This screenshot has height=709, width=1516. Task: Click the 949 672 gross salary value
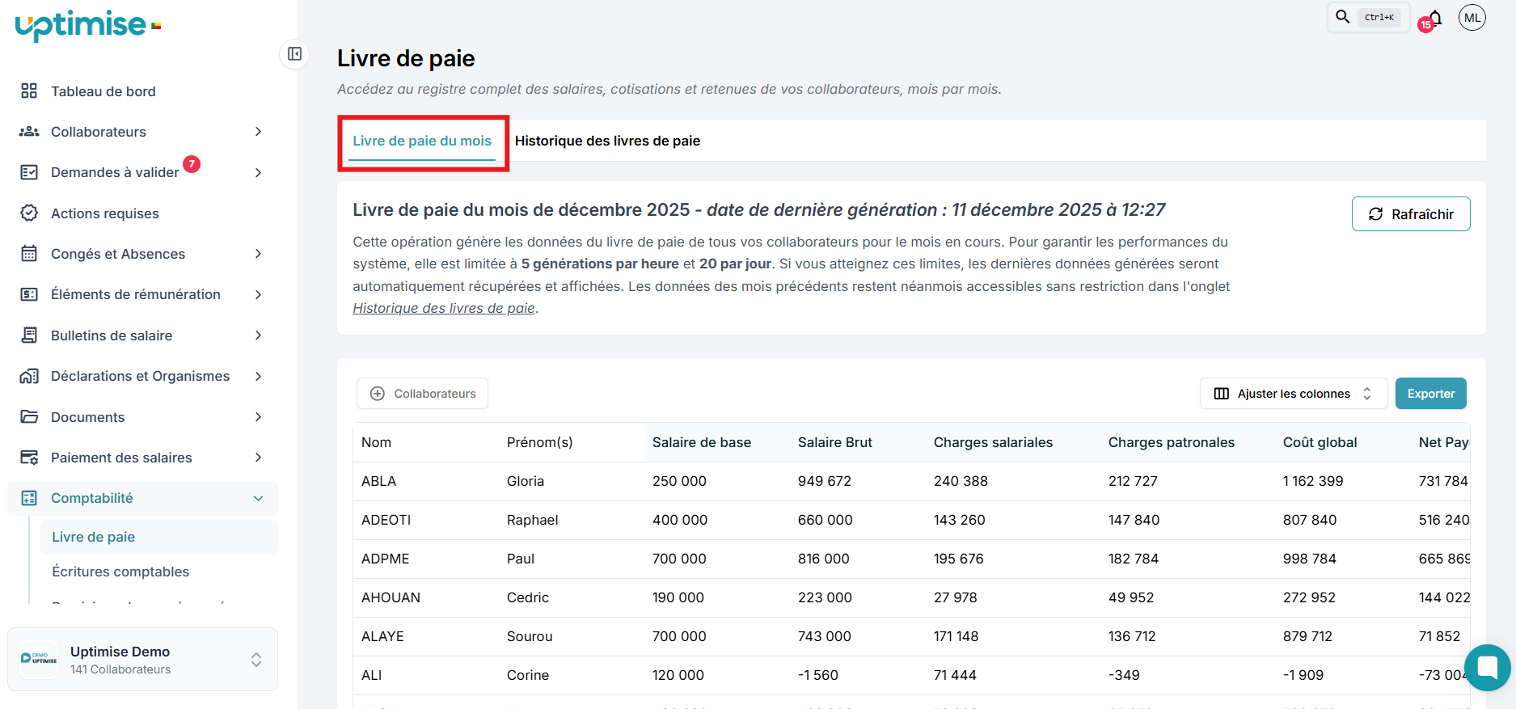(825, 481)
